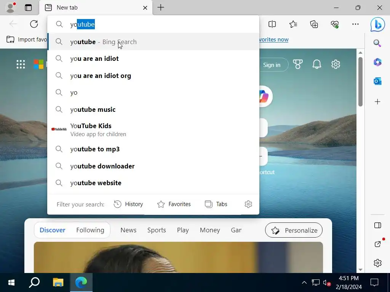Open Windows taskbar search
390x292 pixels.
tap(34, 282)
